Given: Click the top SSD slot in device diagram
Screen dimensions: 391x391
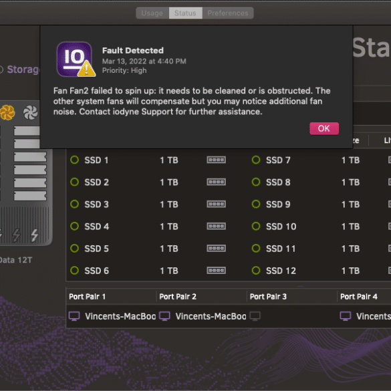Looking at the screenshot, I should click(x=27, y=130).
